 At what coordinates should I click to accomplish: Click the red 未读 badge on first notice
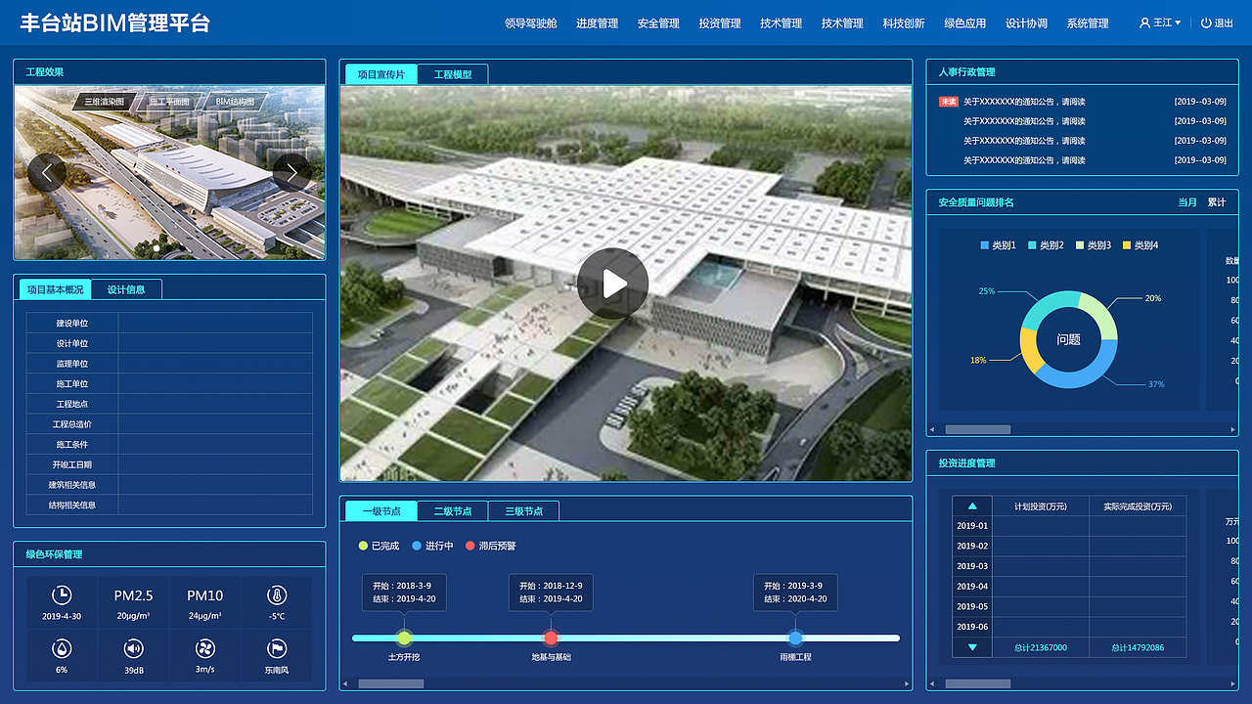click(x=949, y=102)
